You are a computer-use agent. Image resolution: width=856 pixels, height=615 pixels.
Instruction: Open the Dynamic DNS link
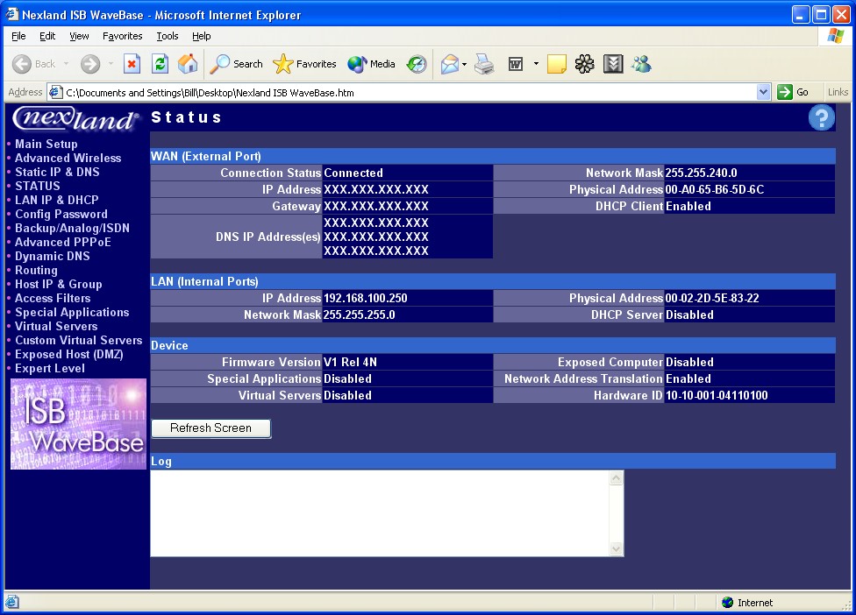point(53,256)
